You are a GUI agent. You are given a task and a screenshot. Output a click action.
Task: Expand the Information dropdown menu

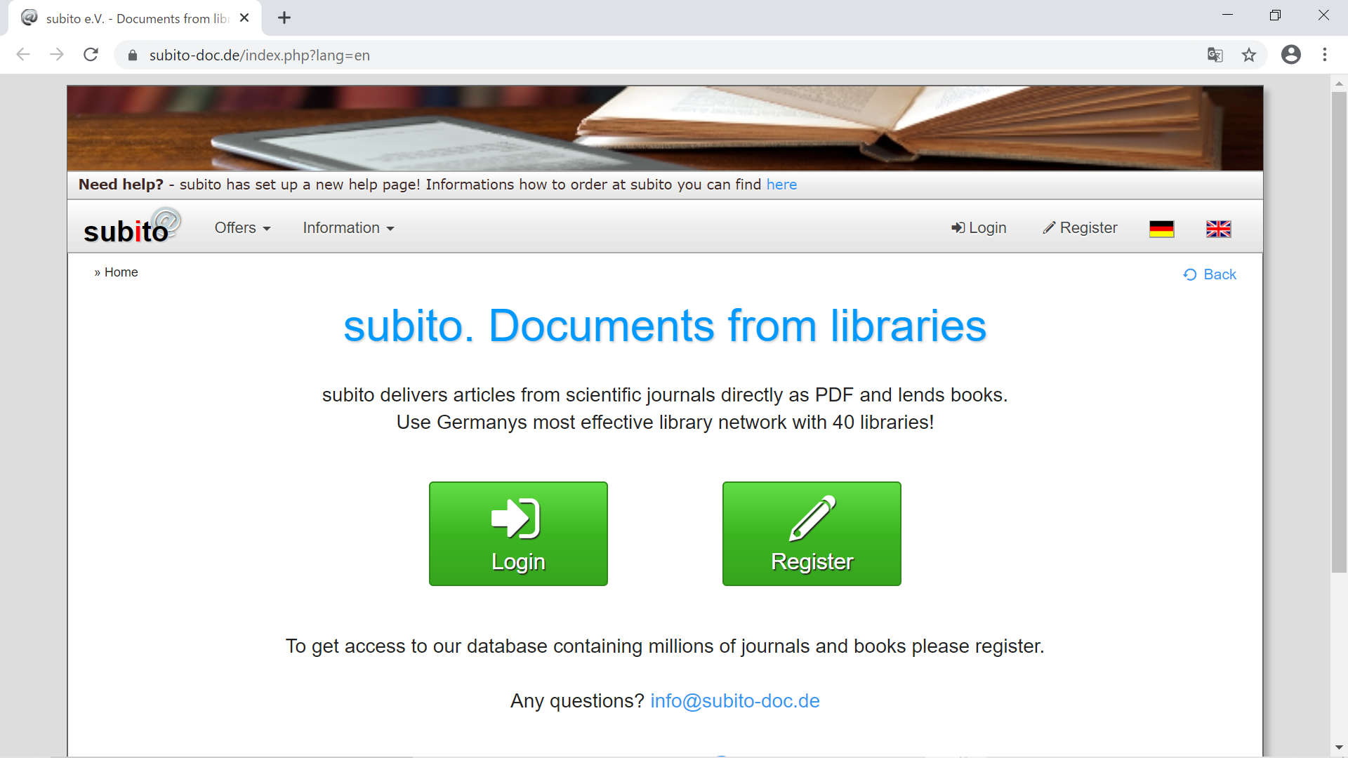click(x=348, y=228)
